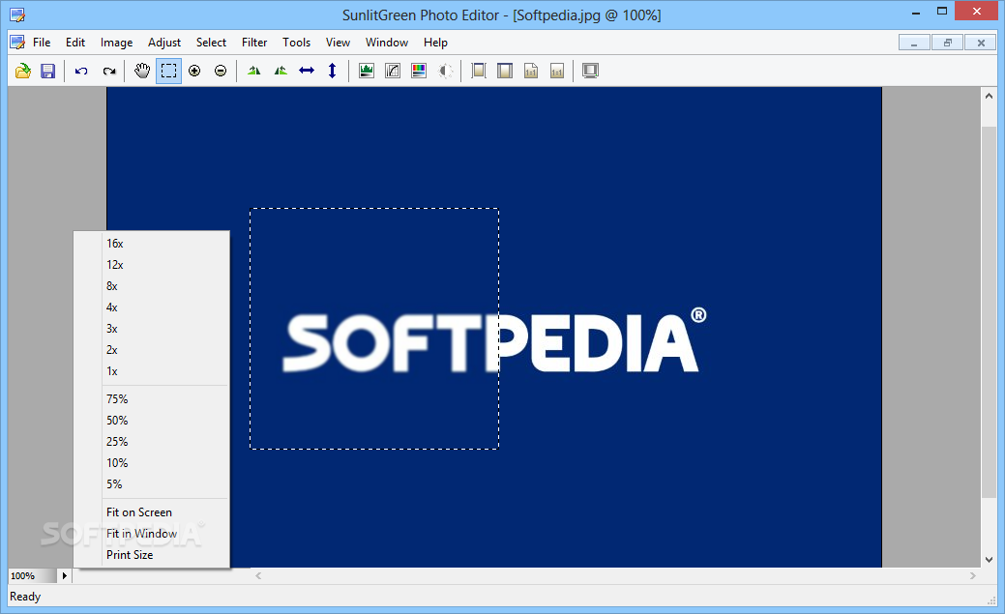
Task: Click the title bar application icon
Action: [x=18, y=15]
